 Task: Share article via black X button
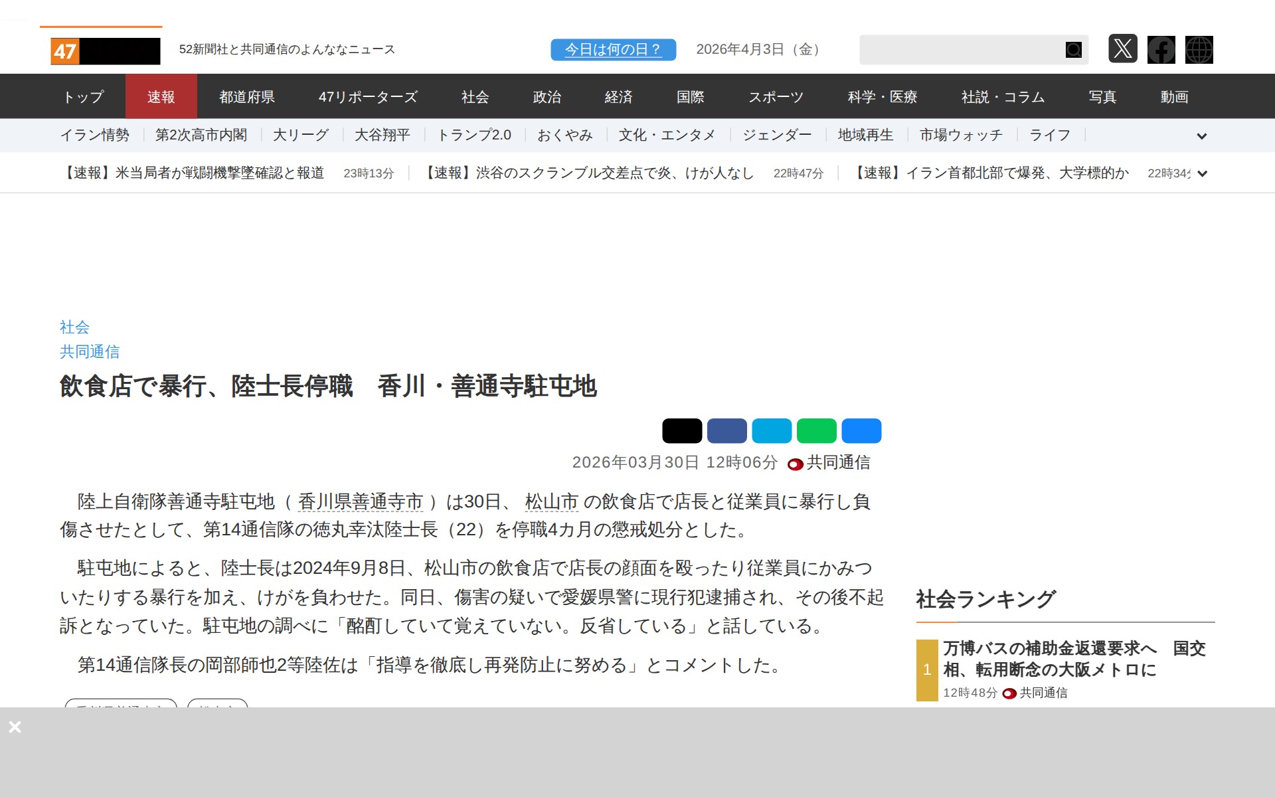tap(681, 430)
